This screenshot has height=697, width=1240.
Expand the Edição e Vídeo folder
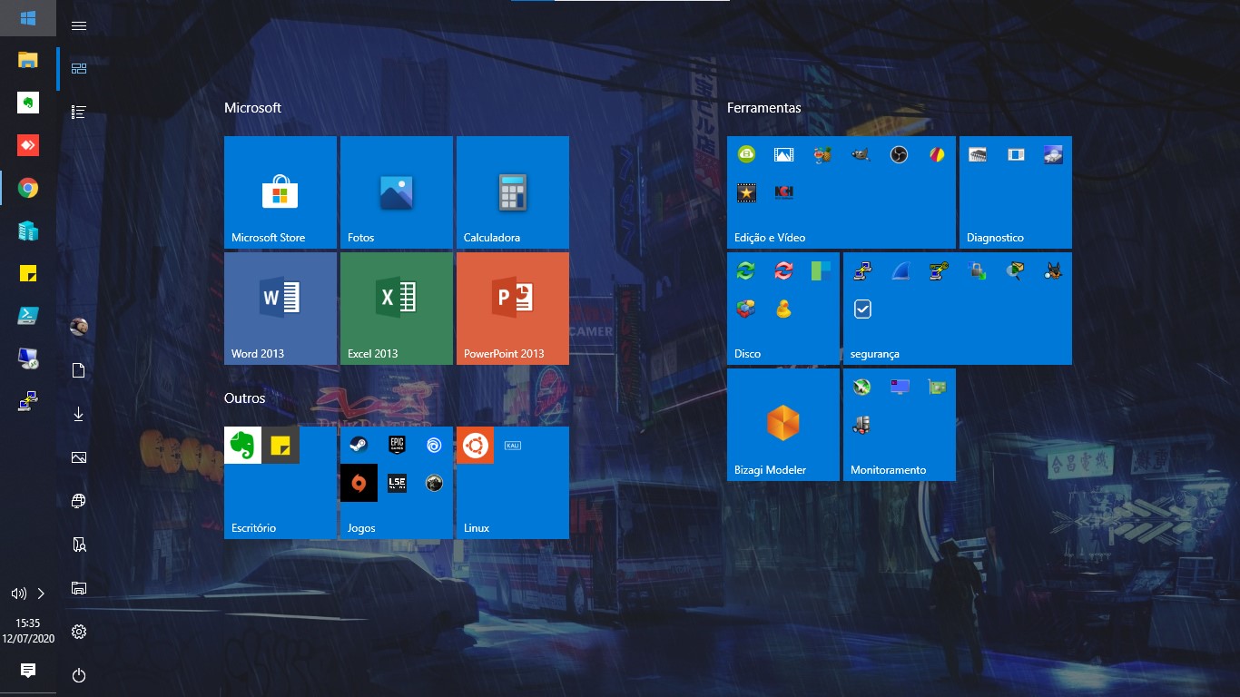click(841, 192)
